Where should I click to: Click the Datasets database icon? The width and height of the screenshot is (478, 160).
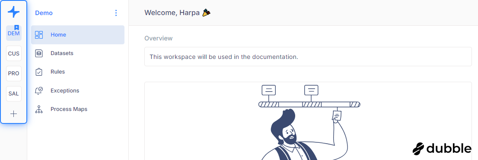[39, 53]
